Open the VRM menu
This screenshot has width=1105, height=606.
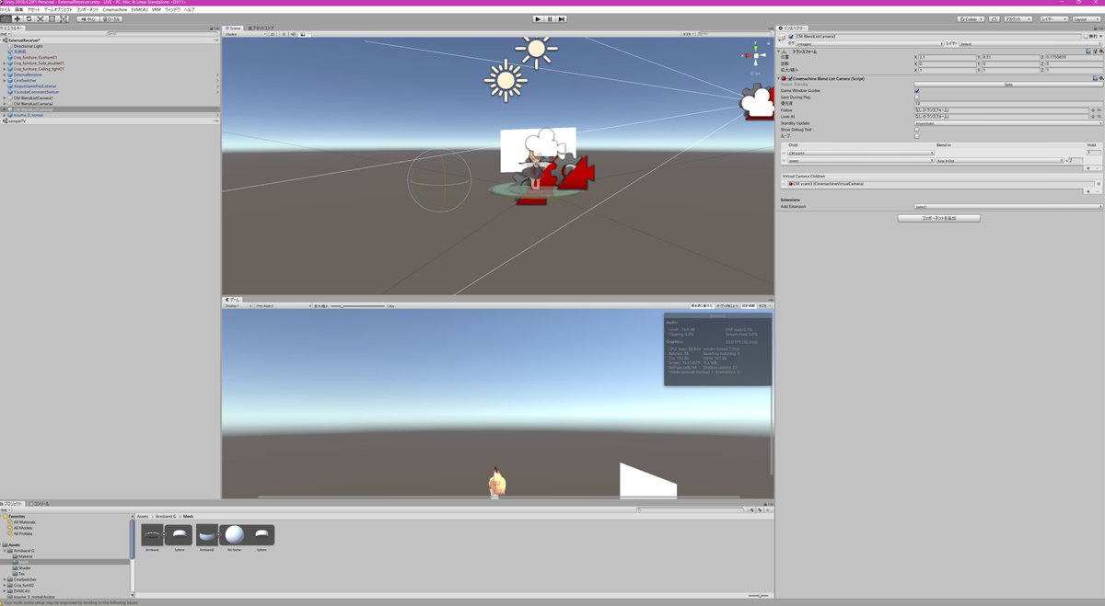[157, 9]
